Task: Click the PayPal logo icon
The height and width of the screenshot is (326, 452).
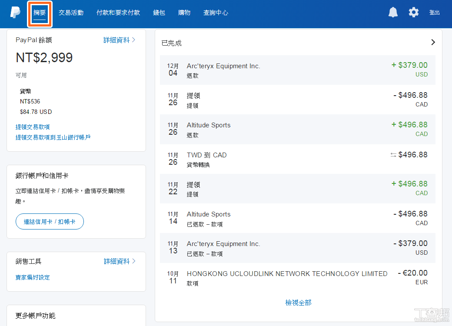Action: coord(15,12)
